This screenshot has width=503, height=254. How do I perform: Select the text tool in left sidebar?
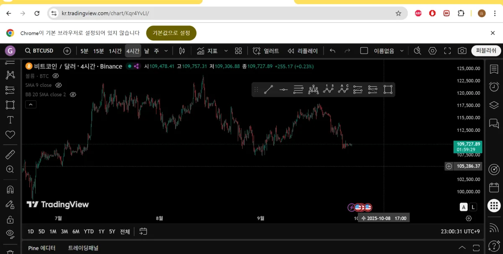[10, 120]
